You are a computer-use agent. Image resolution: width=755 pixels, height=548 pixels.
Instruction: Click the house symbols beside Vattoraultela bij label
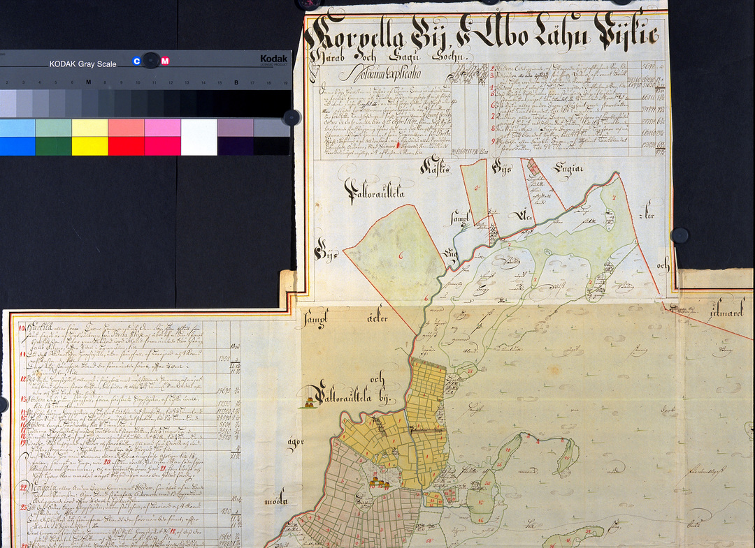pos(308,403)
